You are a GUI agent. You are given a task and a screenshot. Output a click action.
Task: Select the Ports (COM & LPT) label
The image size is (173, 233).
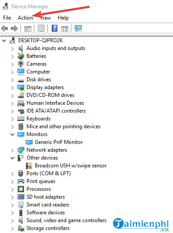pyautogui.click(x=49, y=173)
